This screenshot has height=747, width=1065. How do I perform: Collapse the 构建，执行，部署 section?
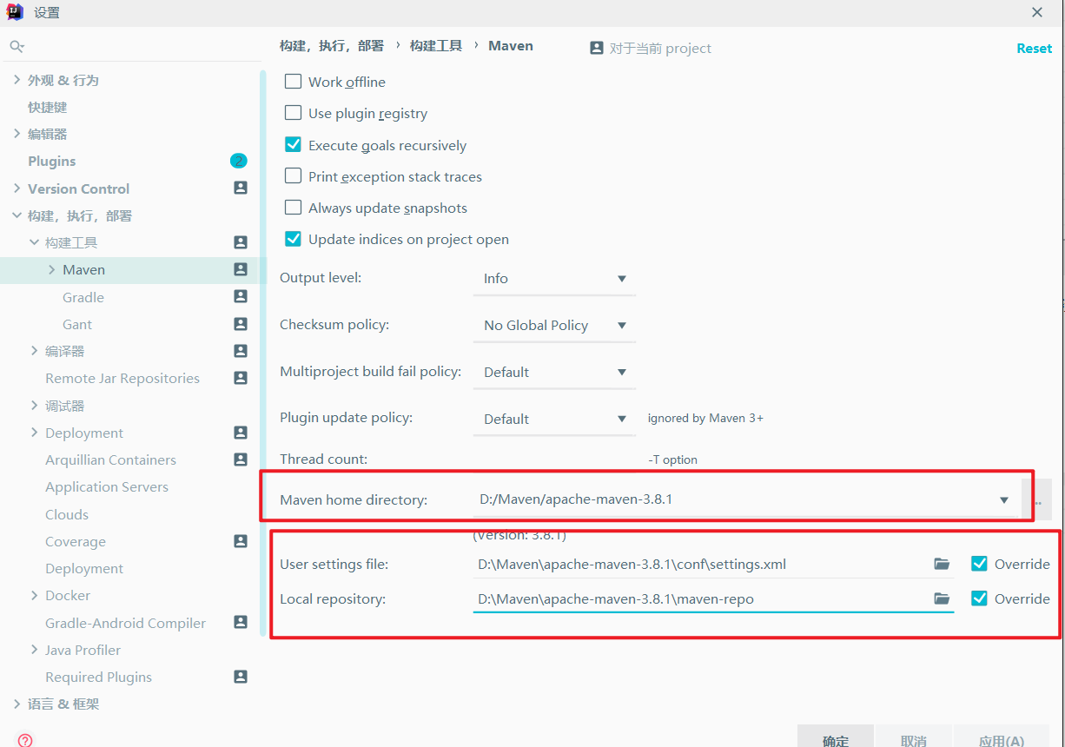tap(17, 215)
